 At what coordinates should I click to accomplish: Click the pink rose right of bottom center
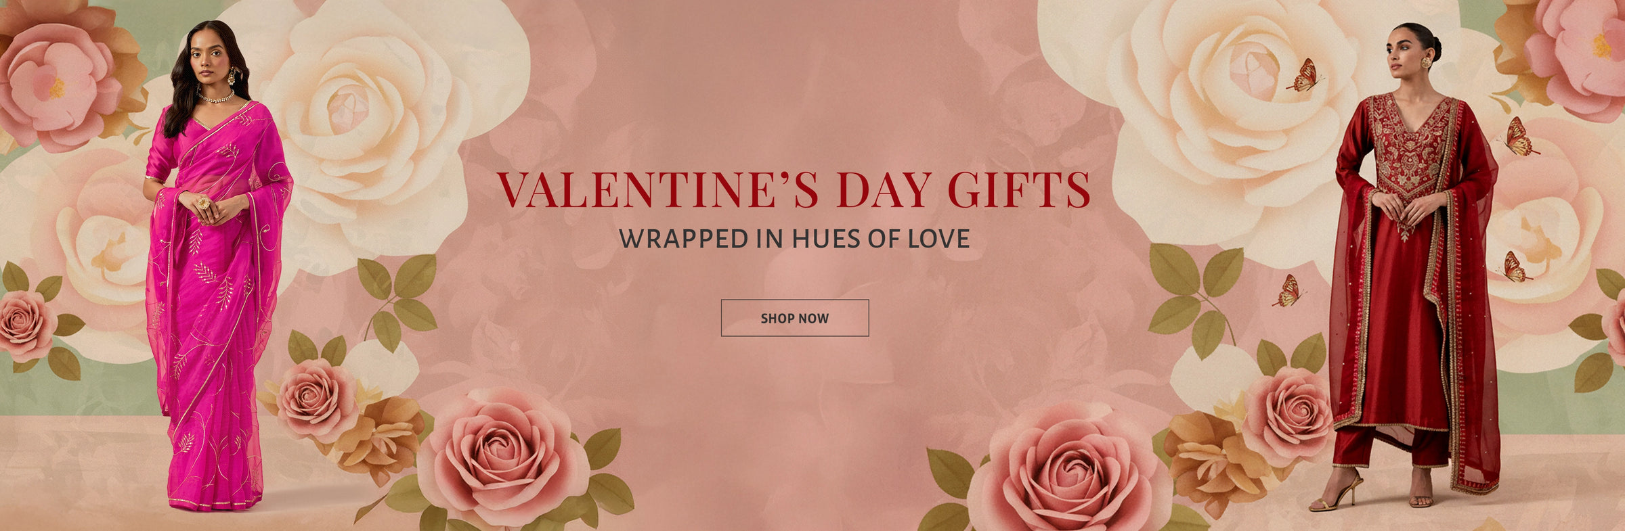pos(1070,467)
